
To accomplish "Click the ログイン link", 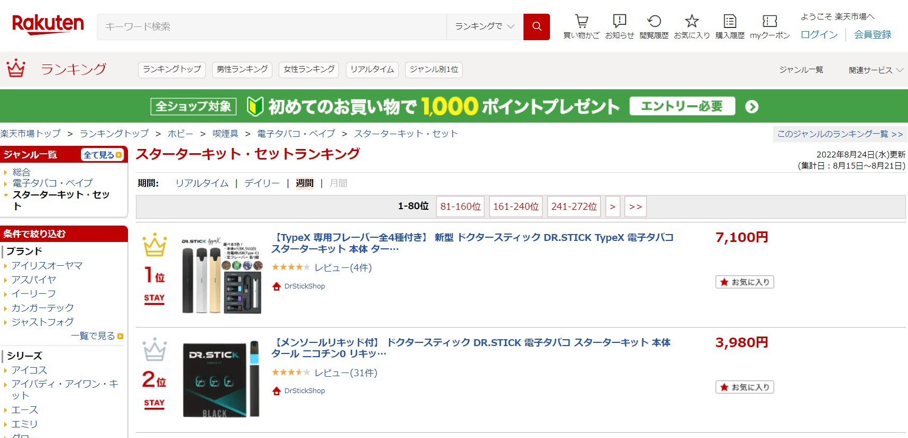I will [819, 34].
